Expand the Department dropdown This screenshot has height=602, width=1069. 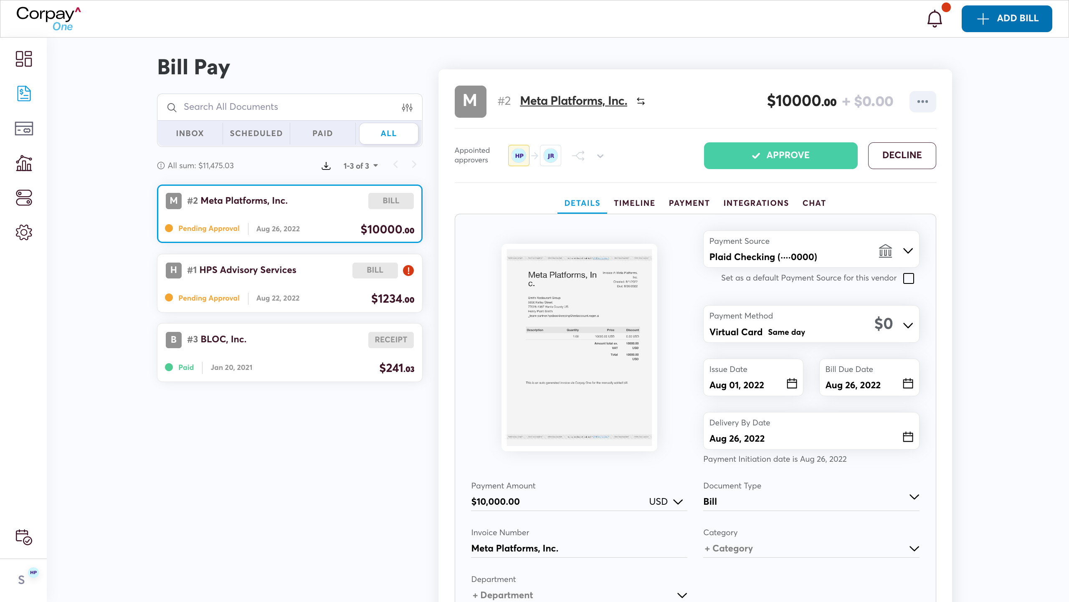[x=682, y=595]
